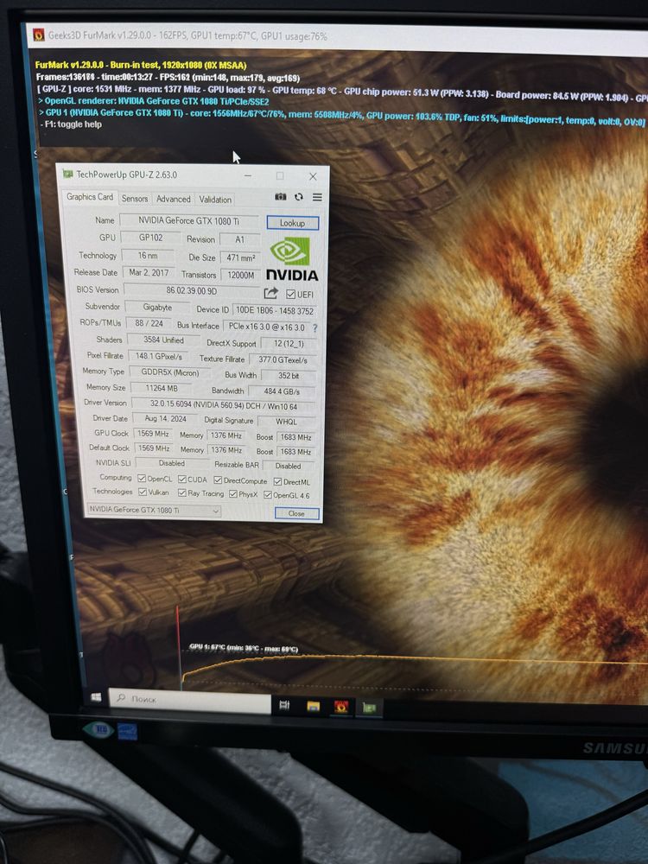Open the Windows Start button
Viewport: 648px width, 864px height.
(96, 697)
